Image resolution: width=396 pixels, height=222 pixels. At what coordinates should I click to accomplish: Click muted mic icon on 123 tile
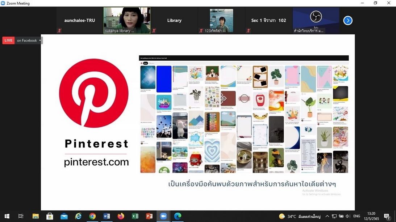click(x=201, y=31)
